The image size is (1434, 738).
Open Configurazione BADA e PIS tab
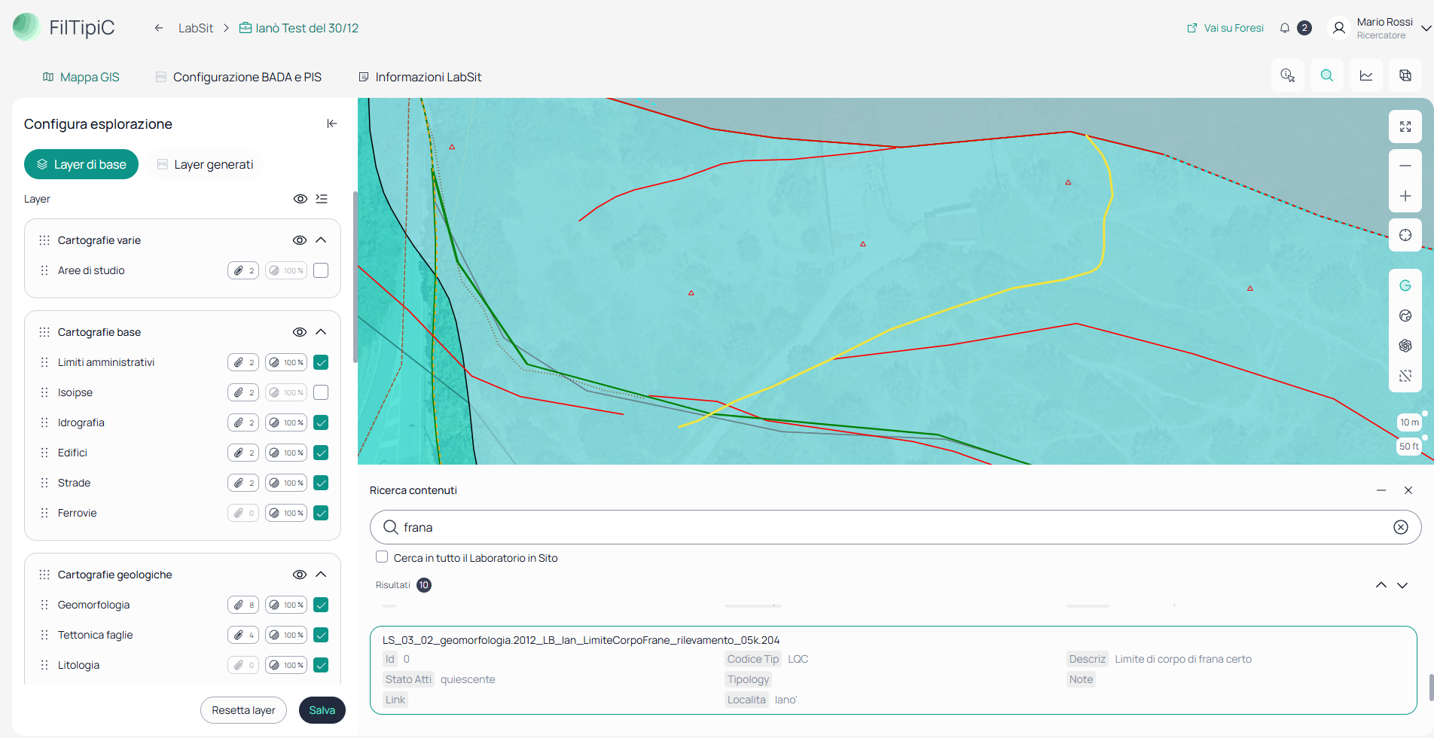(x=239, y=77)
